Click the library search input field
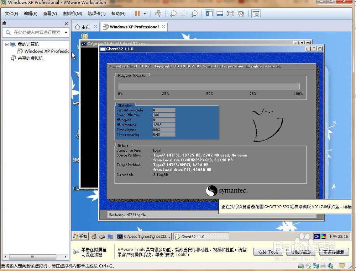 point(36,32)
